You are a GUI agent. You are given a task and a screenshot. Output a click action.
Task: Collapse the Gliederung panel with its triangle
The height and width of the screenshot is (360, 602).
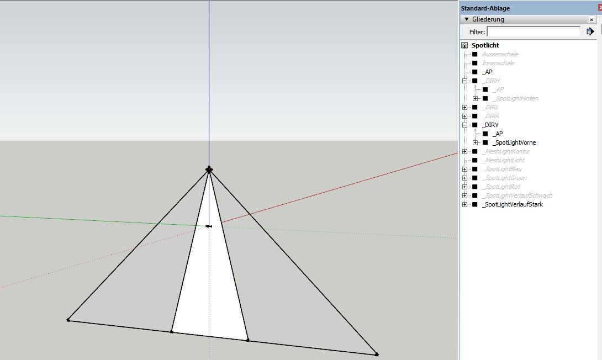coord(467,19)
